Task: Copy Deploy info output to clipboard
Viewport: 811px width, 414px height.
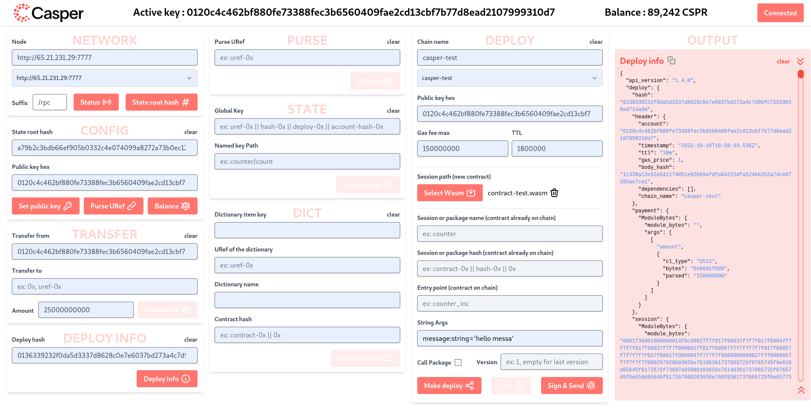Action: [x=672, y=60]
